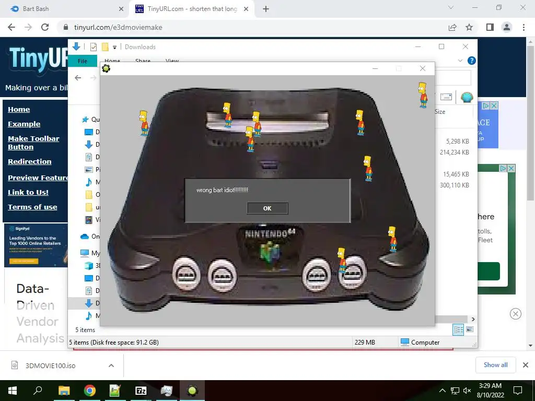Click the 214,234 KB size entry

point(454,152)
